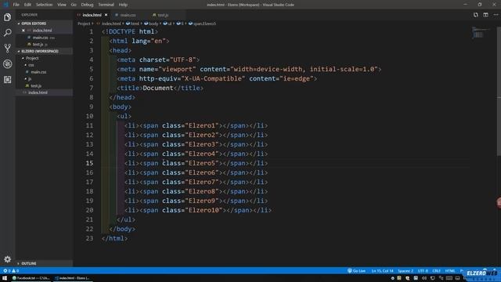The image size is (501, 282).
Task: Open the Extensions view in activity bar
Action: click(7, 80)
